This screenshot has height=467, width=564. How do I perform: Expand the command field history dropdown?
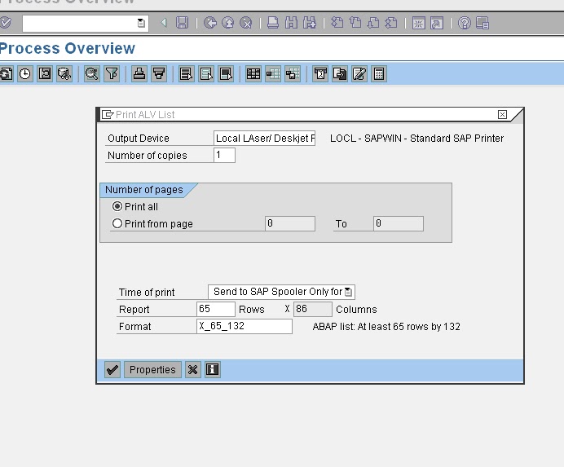(141, 24)
